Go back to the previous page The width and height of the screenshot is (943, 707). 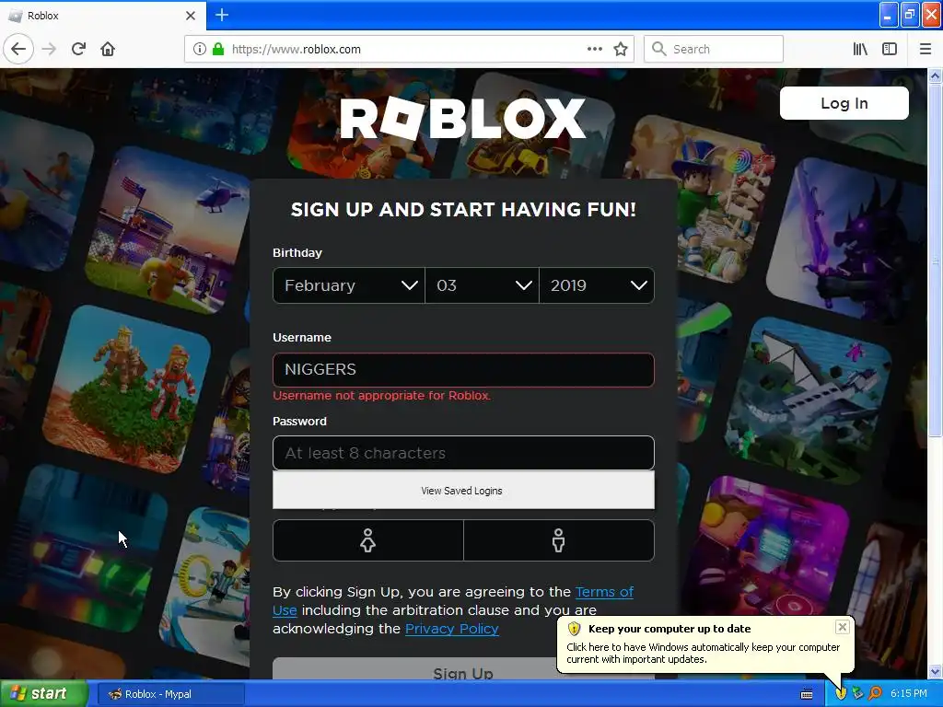[18, 49]
